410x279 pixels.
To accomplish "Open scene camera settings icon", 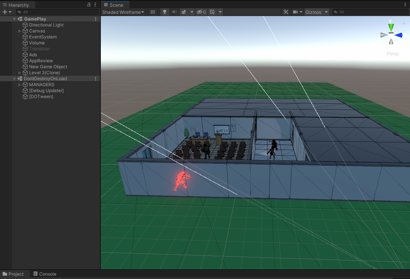I will [295, 12].
